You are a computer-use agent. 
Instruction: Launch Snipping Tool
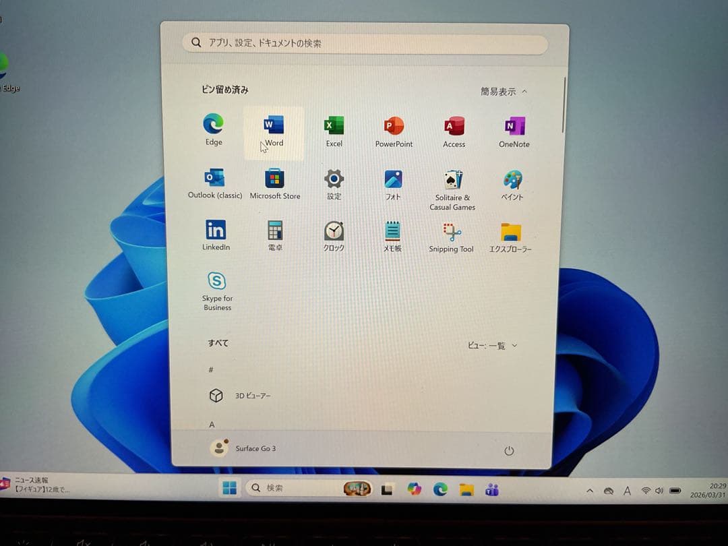pos(451,237)
